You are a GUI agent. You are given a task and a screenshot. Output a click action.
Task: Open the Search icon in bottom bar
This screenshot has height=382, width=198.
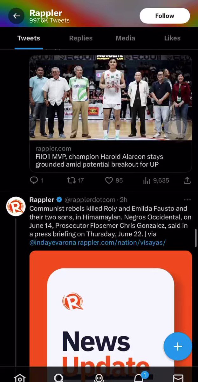(x=59, y=378)
